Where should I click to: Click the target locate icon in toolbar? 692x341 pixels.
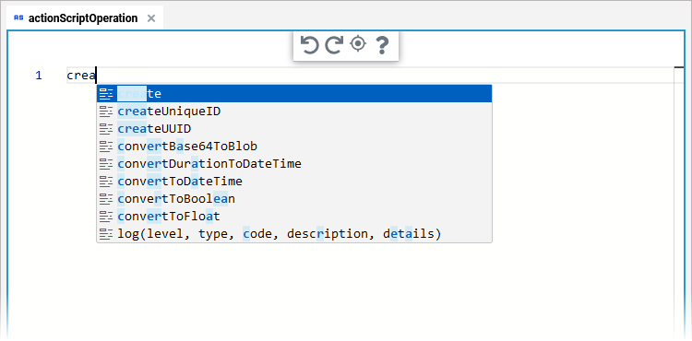[358, 44]
